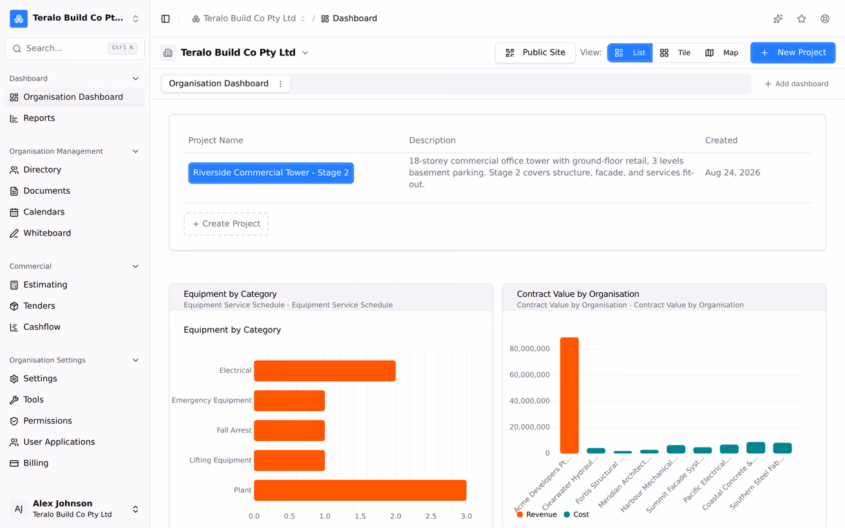Image resolution: width=845 pixels, height=528 pixels.
Task: Open Alex Johnson account menu
Action: coord(75,509)
